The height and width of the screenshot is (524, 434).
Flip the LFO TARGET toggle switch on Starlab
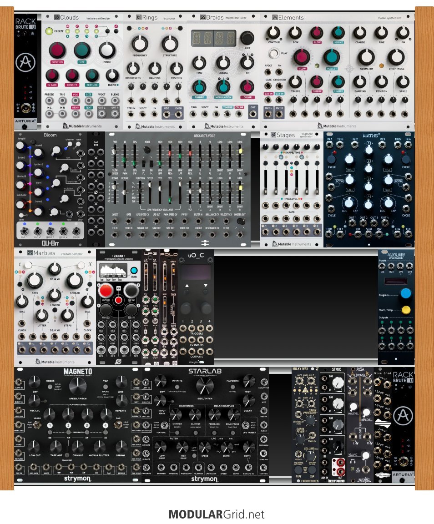coord(246,425)
